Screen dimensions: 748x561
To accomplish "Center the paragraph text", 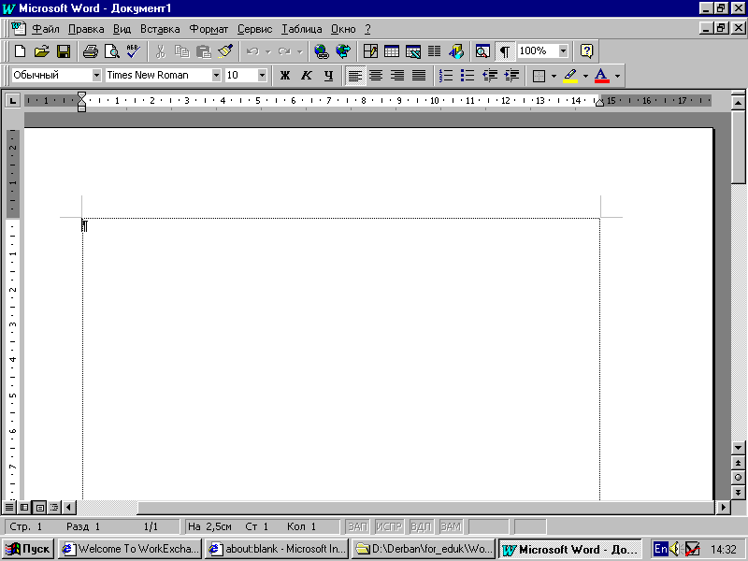I will pos(376,76).
